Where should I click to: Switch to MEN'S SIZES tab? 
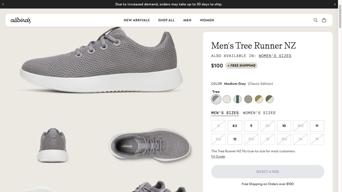click(x=225, y=113)
